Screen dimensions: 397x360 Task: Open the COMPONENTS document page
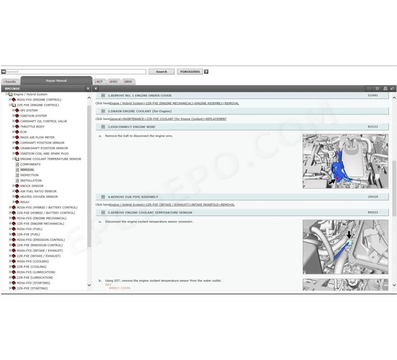pyautogui.click(x=30, y=165)
